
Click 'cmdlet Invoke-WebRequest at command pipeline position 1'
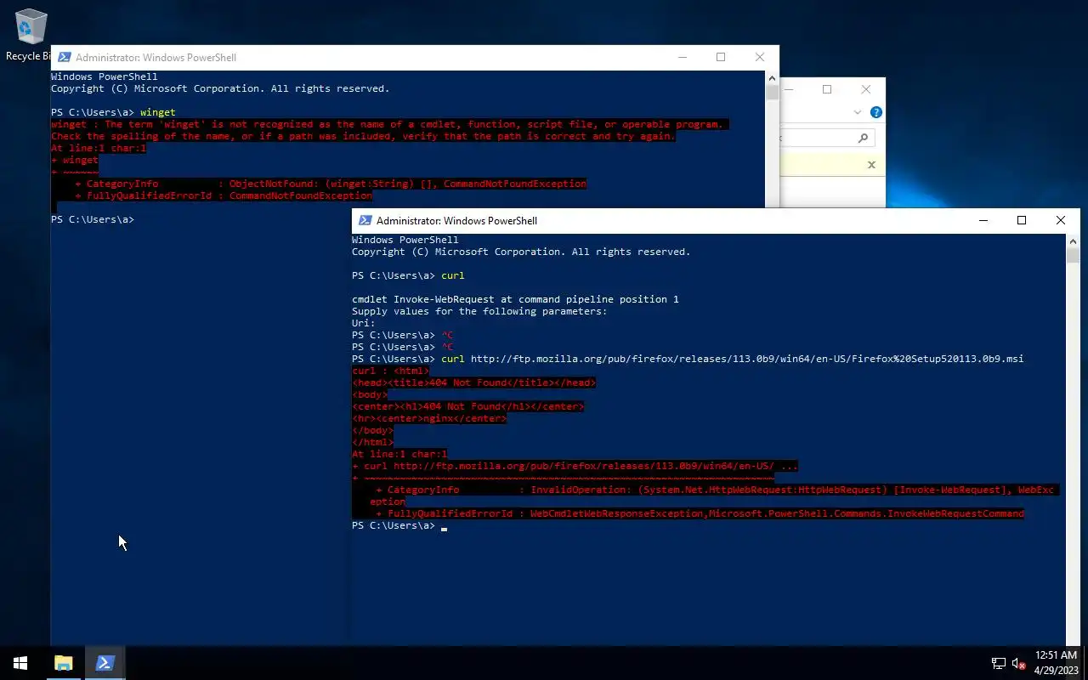[515, 299]
